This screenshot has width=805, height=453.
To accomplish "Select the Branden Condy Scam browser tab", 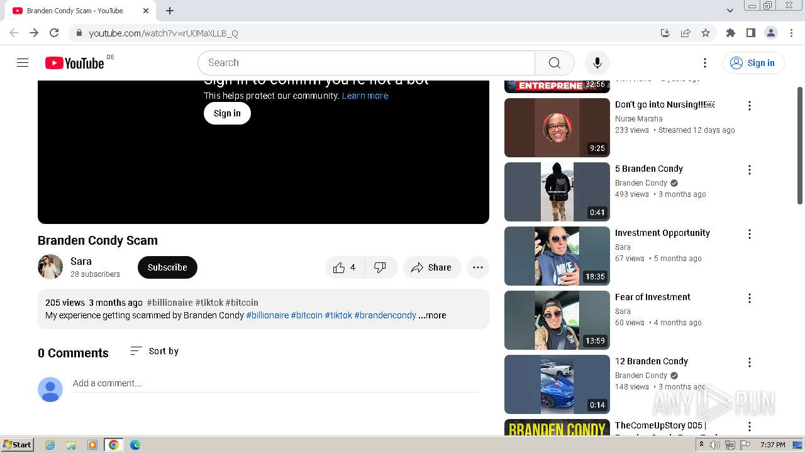I will tap(80, 11).
